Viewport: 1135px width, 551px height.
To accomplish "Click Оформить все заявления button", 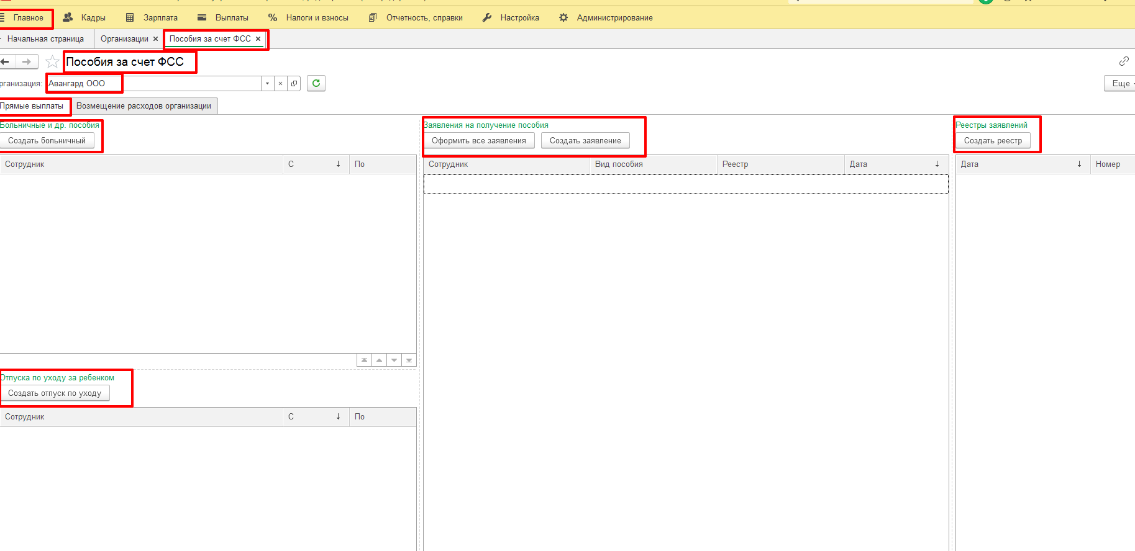I will click(x=478, y=141).
